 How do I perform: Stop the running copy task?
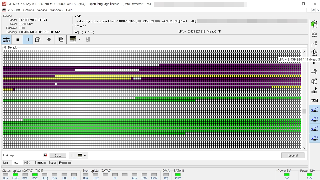[18, 39]
